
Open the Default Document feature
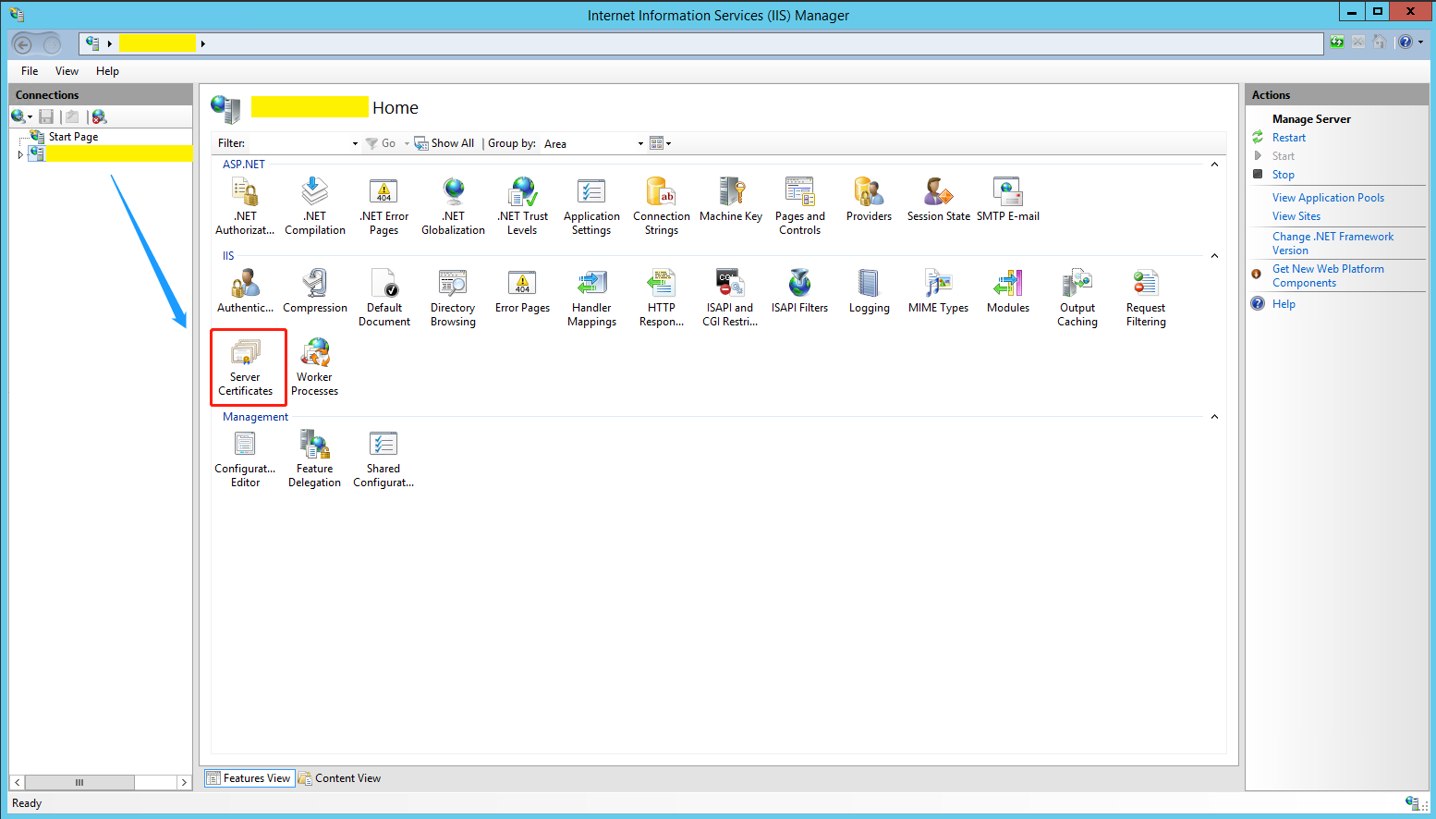click(x=383, y=298)
